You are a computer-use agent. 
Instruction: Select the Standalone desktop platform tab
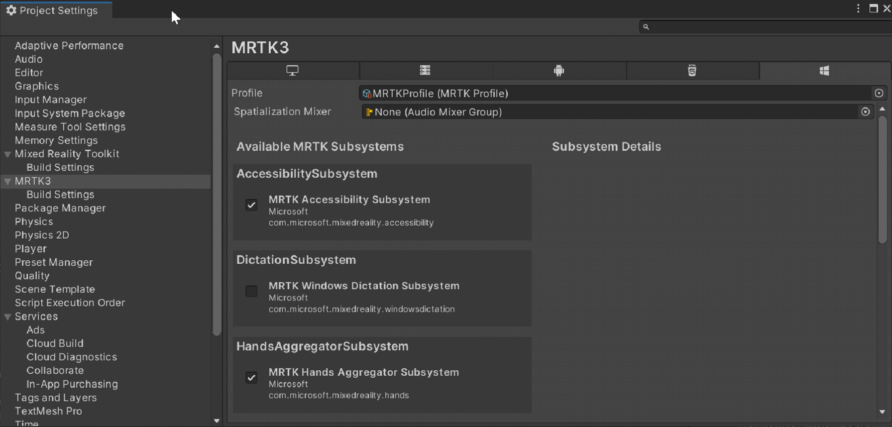click(293, 71)
